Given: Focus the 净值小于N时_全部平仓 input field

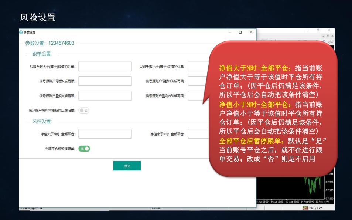Looking at the screenshot, I should click(199, 134).
